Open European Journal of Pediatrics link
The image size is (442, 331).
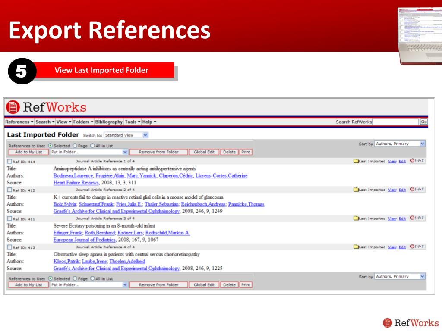84,240
